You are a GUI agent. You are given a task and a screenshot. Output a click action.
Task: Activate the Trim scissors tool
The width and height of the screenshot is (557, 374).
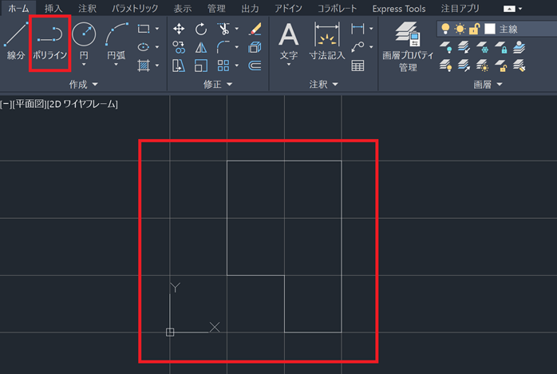tap(223, 29)
